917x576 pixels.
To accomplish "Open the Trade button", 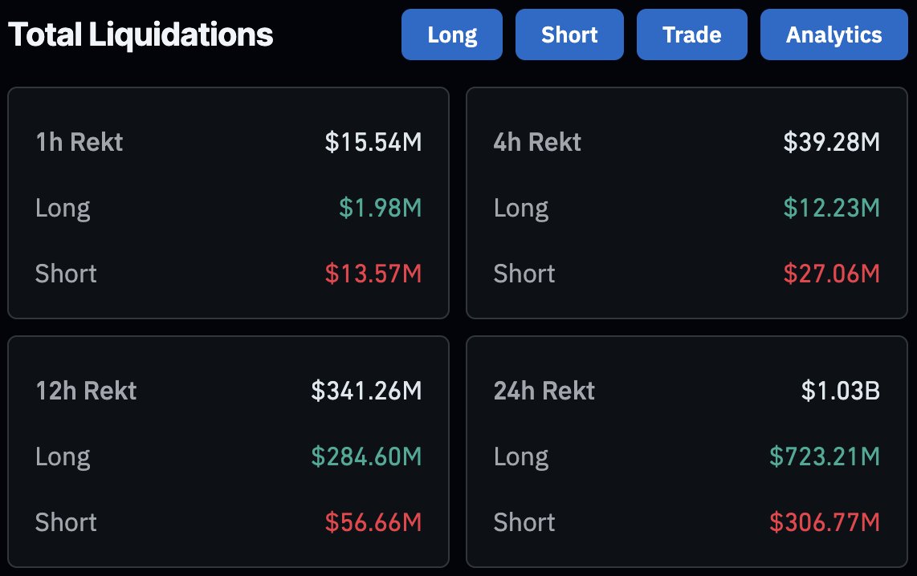I will 692,34.
